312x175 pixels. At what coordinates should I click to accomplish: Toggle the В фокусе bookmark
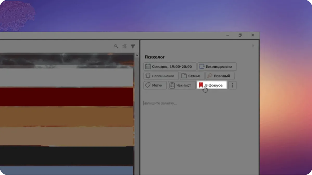[x=212, y=85]
